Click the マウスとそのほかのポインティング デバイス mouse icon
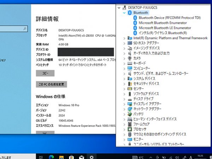 pyautogui.click(x=130, y=134)
